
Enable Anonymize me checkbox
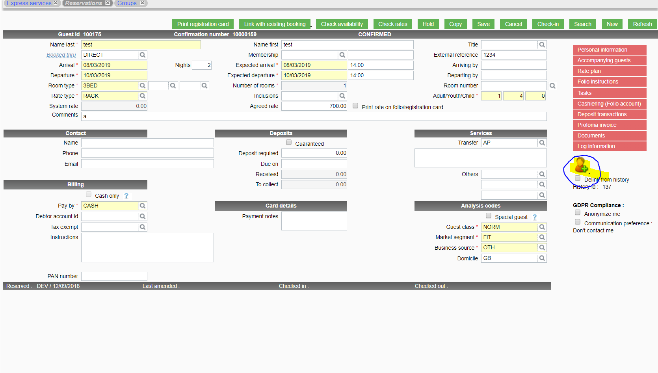pyautogui.click(x=578, y=213)
